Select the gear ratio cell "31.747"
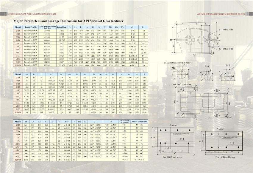 pyautogui.click(x=62, y=40)
